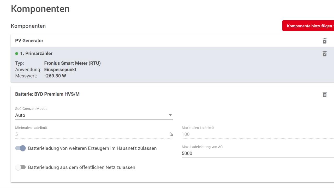334x188 pixels.
Task: Click the Batterieladung aus dem öffentlichen Netz label
Action: coord(82,167)
